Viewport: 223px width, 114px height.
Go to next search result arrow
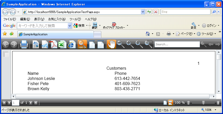pyautogui.click(x=218, y=45)
